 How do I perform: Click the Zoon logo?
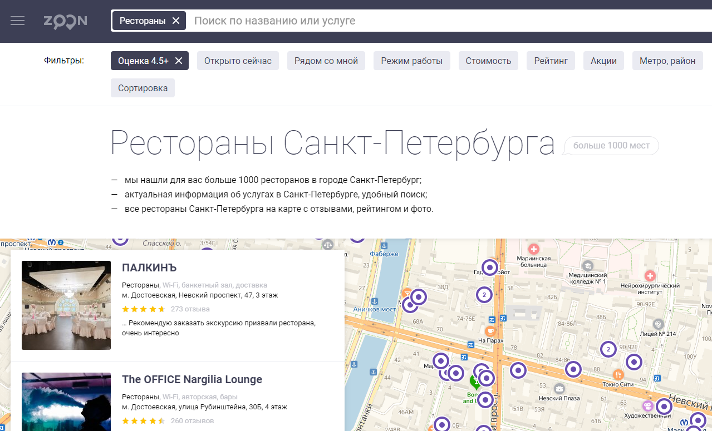(x=66, y=21)
